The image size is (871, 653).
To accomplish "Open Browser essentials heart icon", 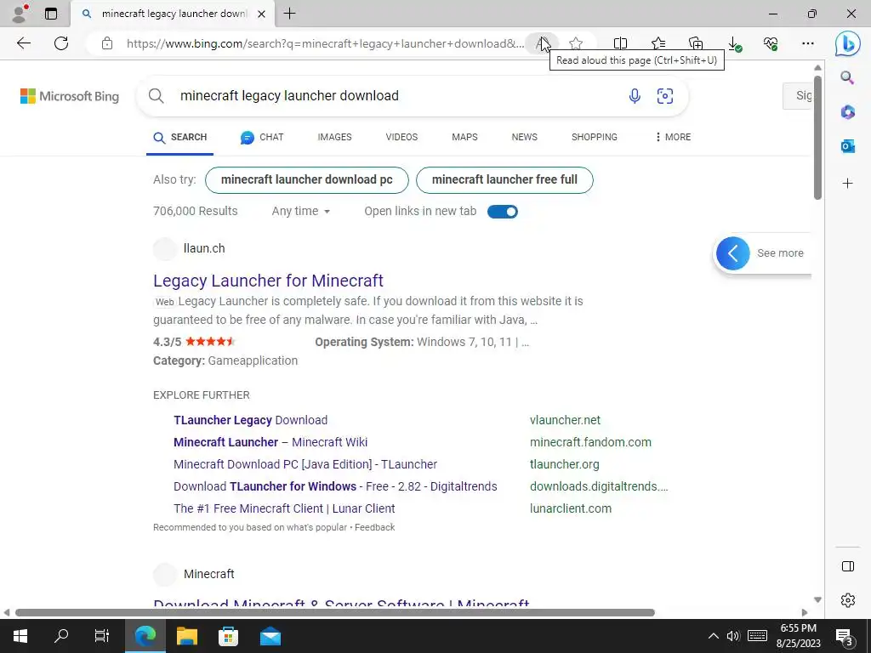I will pos(771,43).
